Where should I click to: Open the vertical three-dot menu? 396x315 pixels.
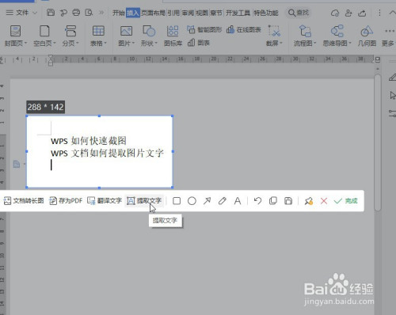379,13
